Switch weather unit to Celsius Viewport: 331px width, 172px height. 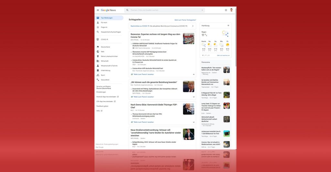[203, 56]
